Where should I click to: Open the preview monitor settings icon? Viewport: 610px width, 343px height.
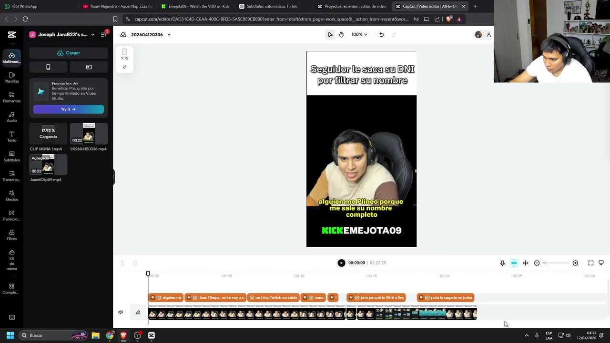pos(601,263)
